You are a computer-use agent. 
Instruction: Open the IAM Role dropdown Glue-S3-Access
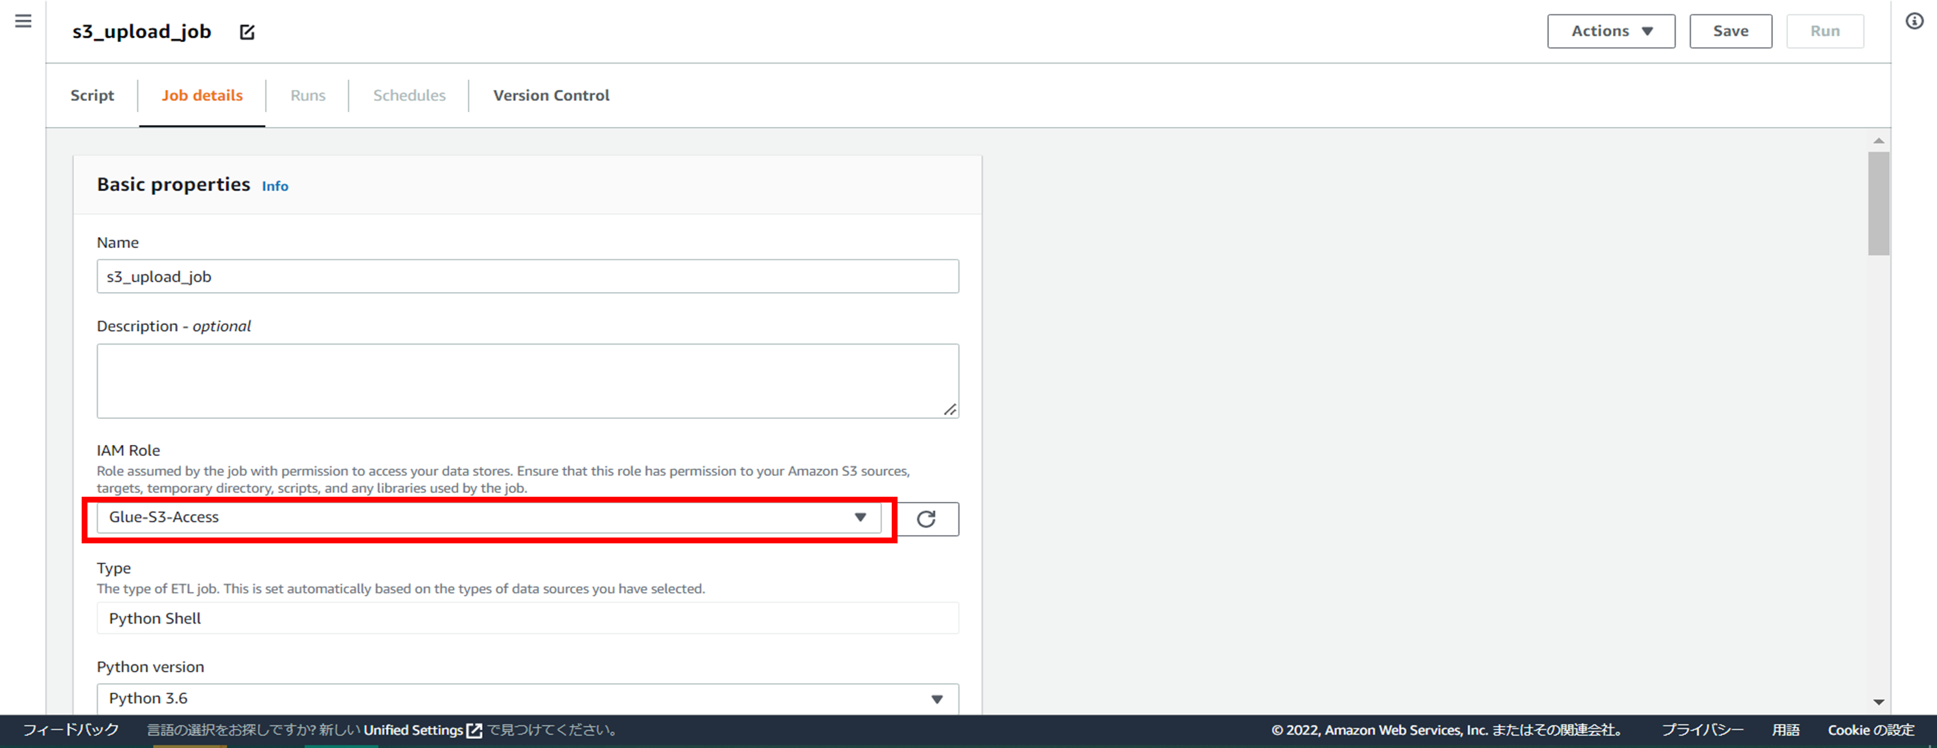[489, 517]
